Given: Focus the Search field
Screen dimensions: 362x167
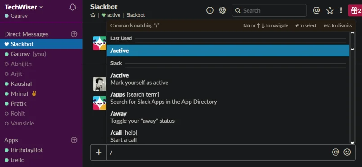Looking at the screenshot, I should pos(269,10).
